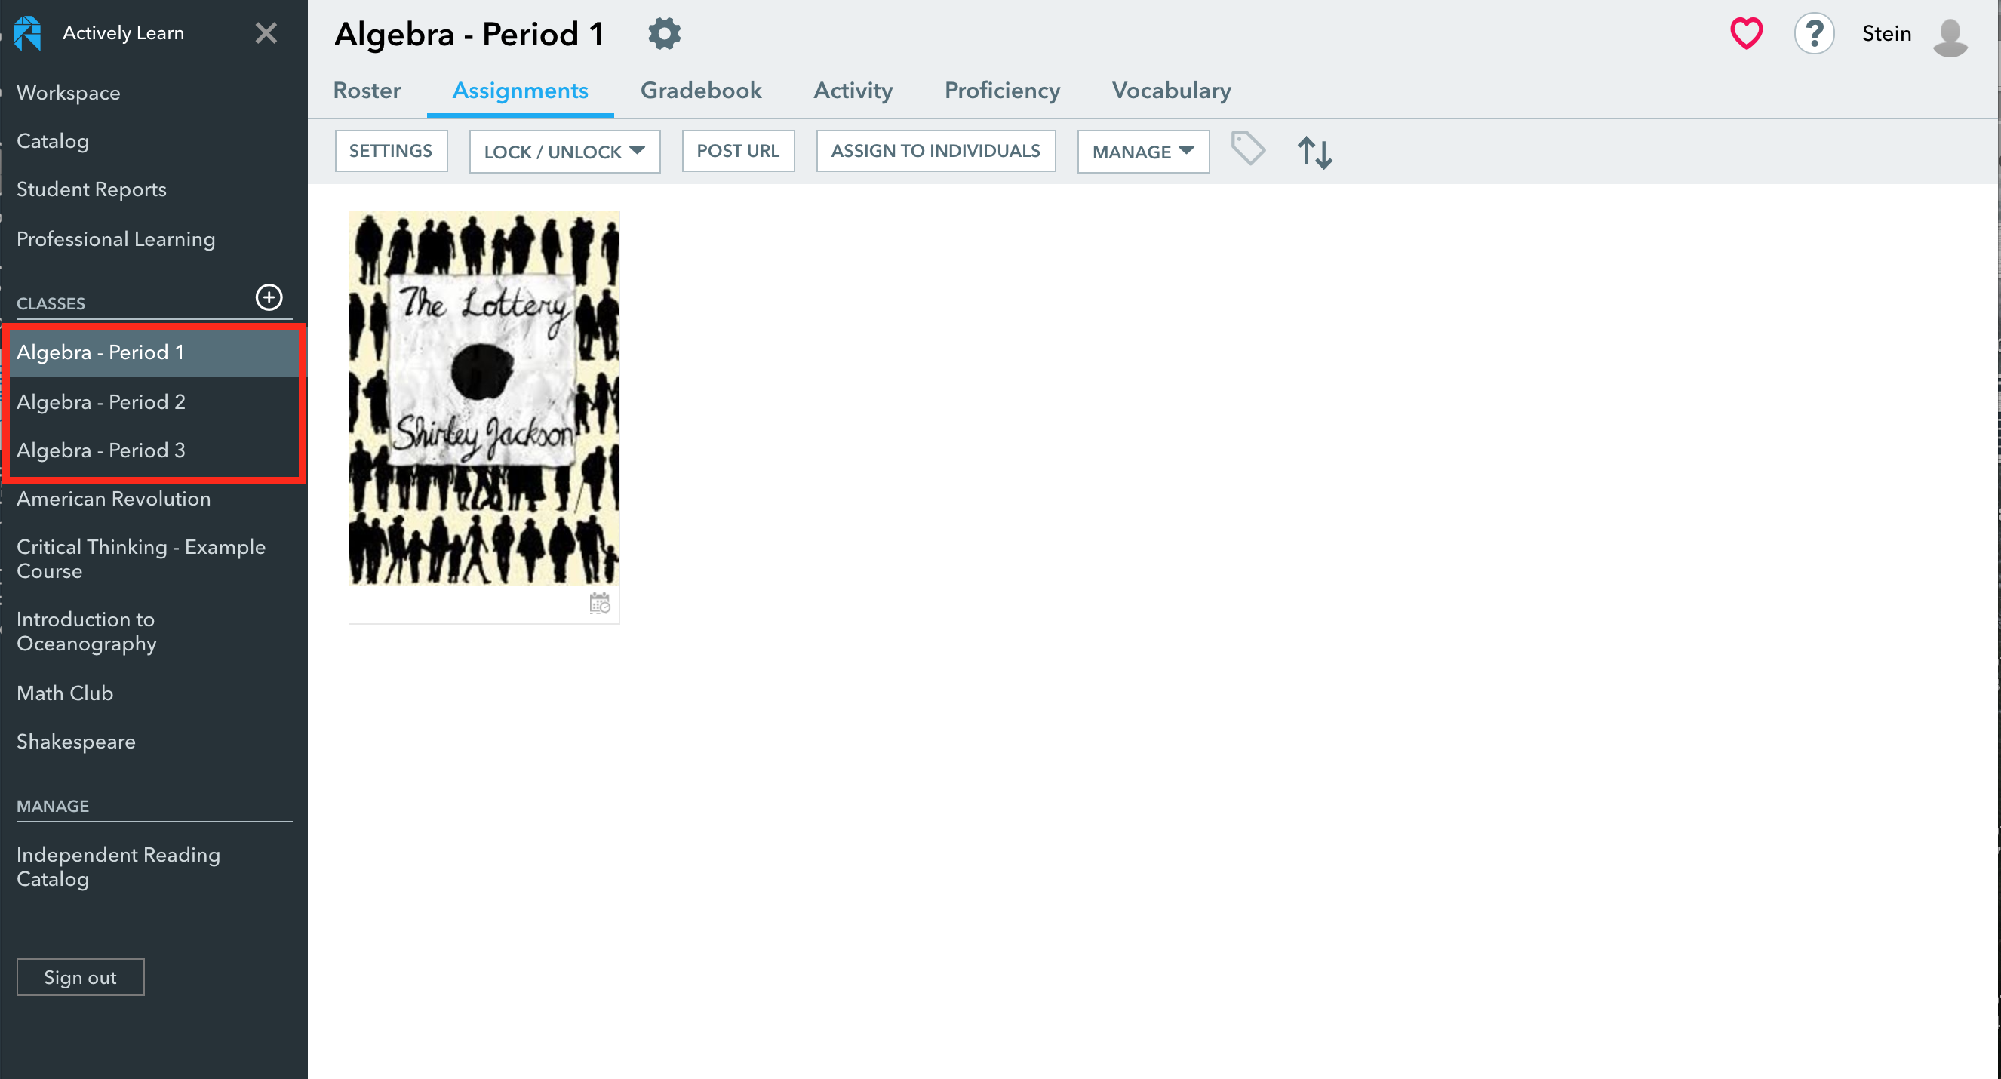Screen dimensions: 2001x1079
Task: Open the tag filter icon
Action: pyautogui.click(x=1248, y=150)
